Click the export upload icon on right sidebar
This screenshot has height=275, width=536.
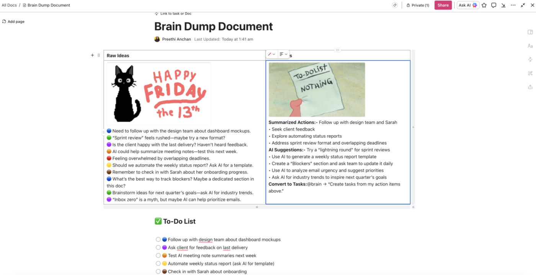530,87
